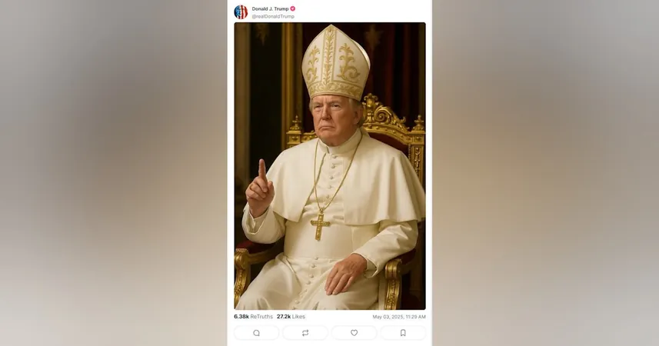Open Donald J. Trump display name link
659x346 pixels.
[270, 8]
